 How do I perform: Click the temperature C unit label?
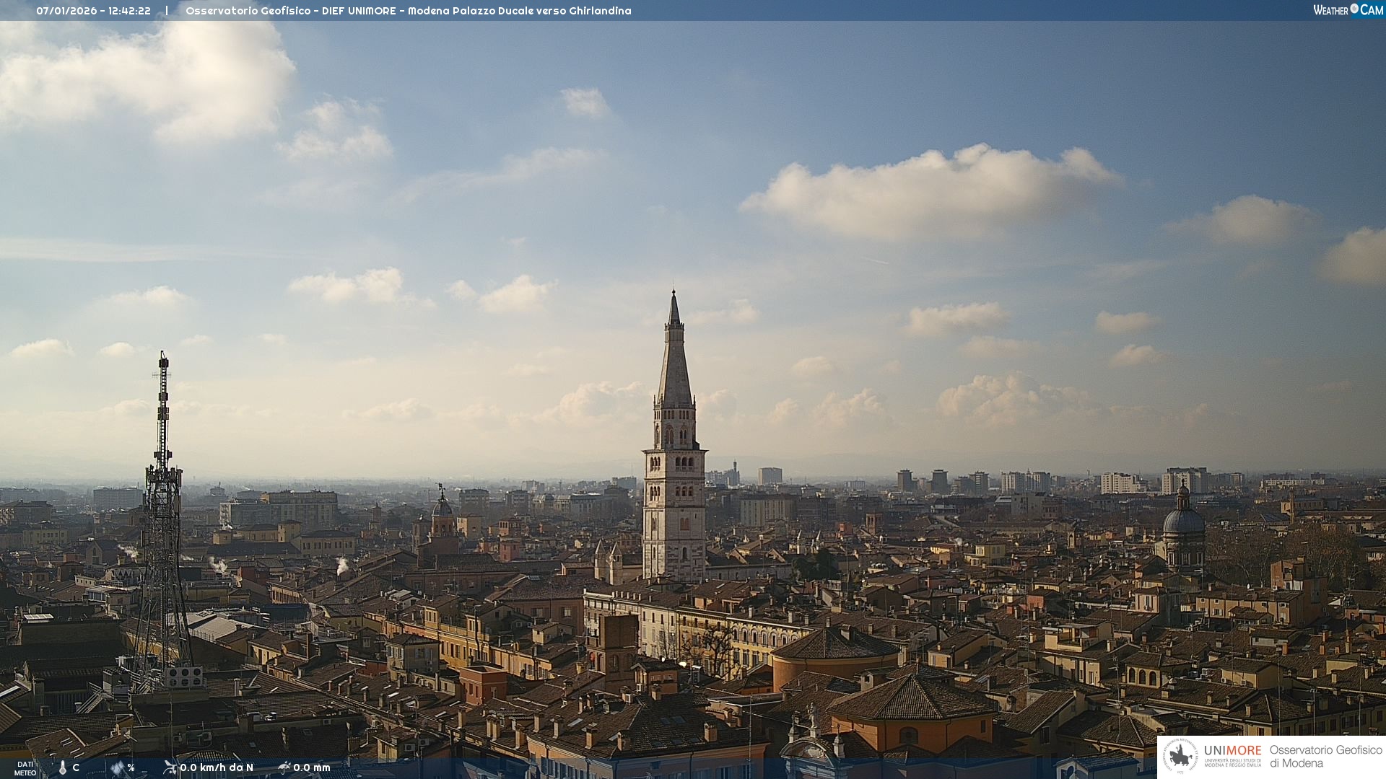[76, 768]
